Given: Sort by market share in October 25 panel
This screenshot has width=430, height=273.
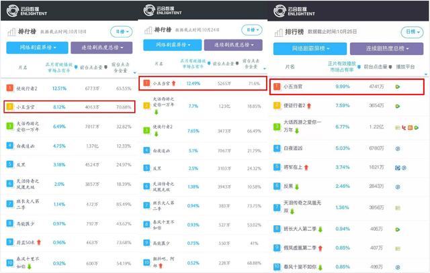Looking at the screenshot, I should (359, 67).
